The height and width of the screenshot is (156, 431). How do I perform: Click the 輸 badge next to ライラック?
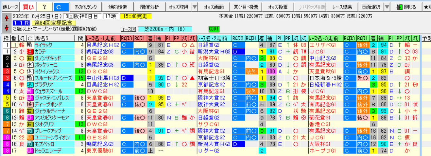[29, 45]
